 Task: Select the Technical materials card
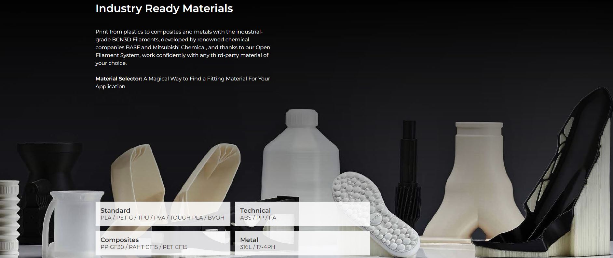(x=302, y=214)
